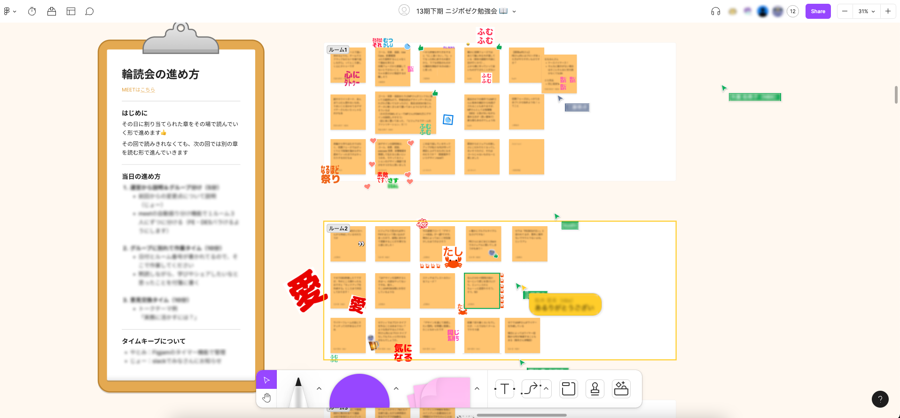Click the purple Share button

click(x=818, y=11)
